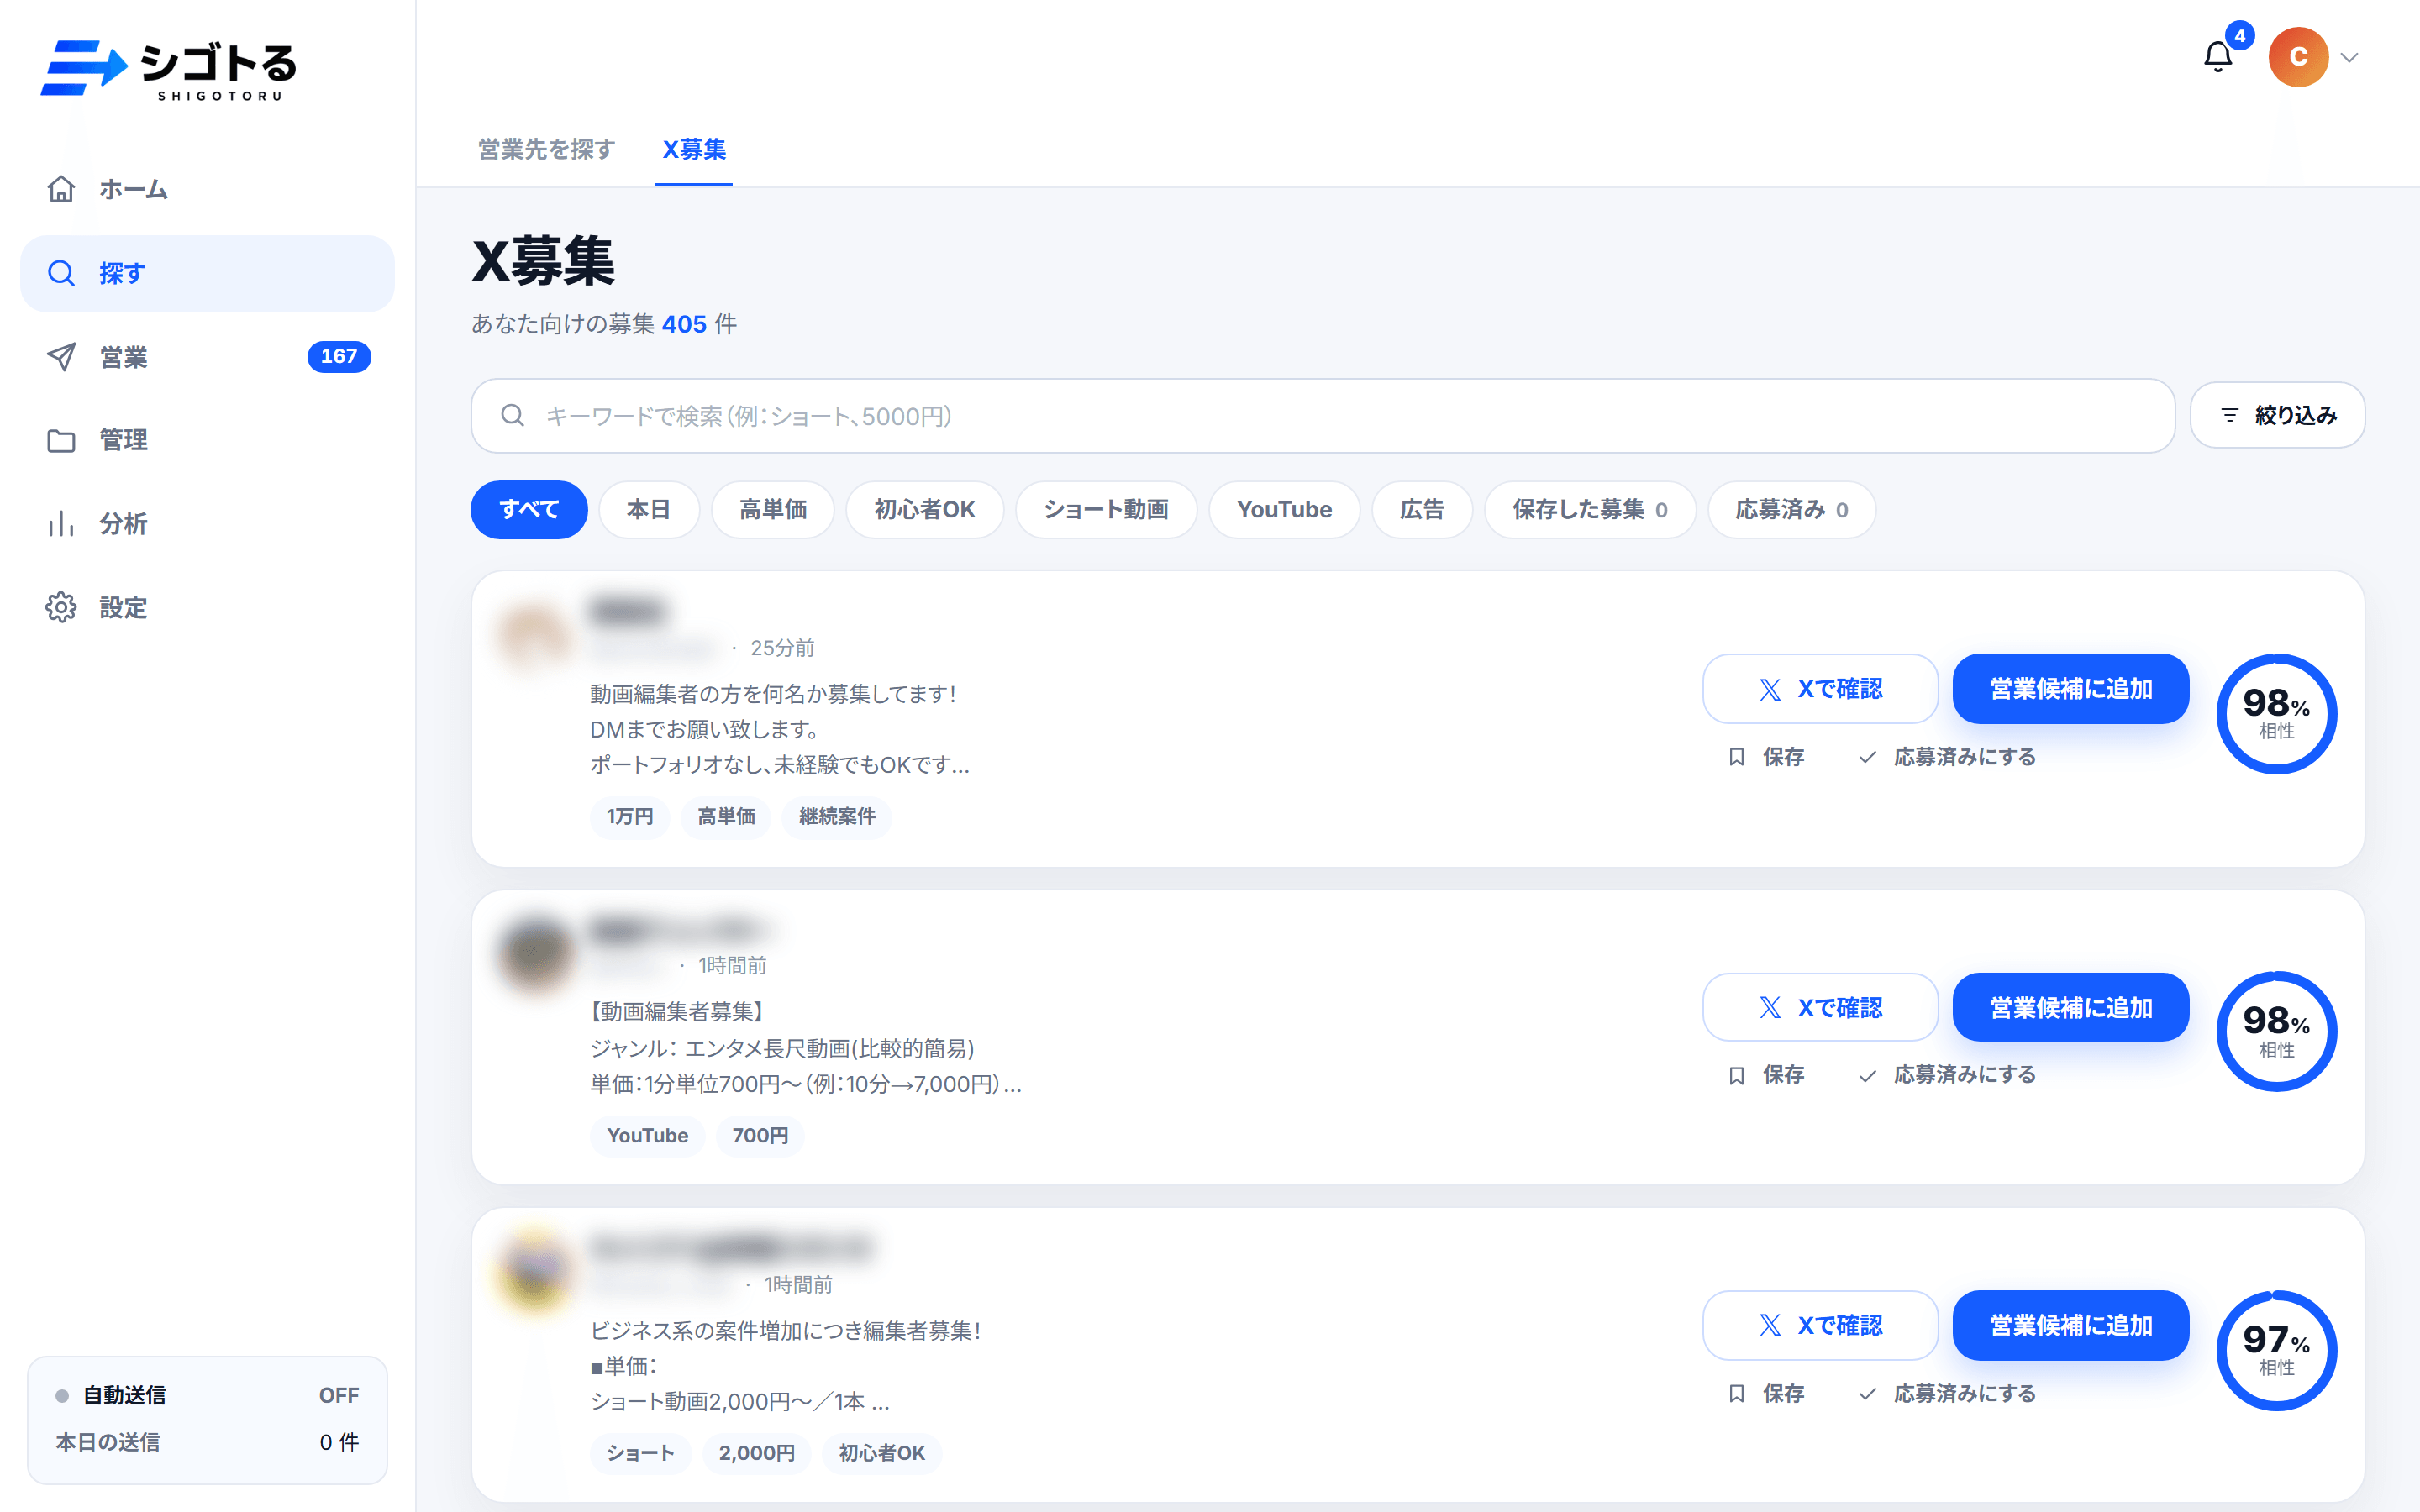Open 営業 in the sidebar
The height and width of the screenshot is (1512, 2420).
point(207,357)
